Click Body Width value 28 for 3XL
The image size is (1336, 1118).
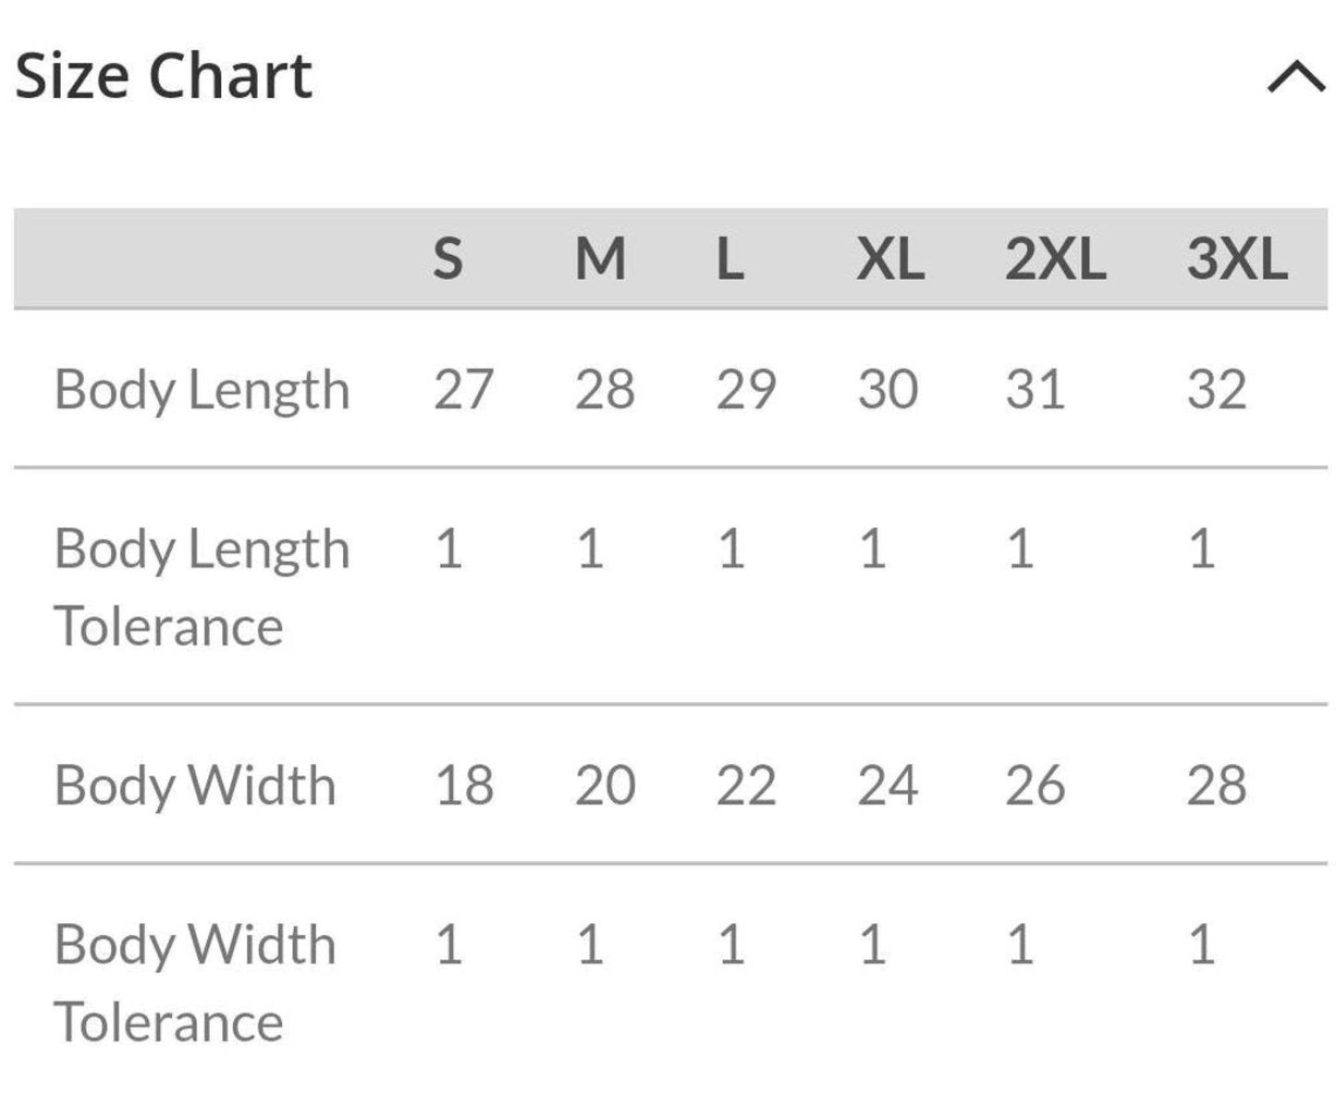(1217, 785)
